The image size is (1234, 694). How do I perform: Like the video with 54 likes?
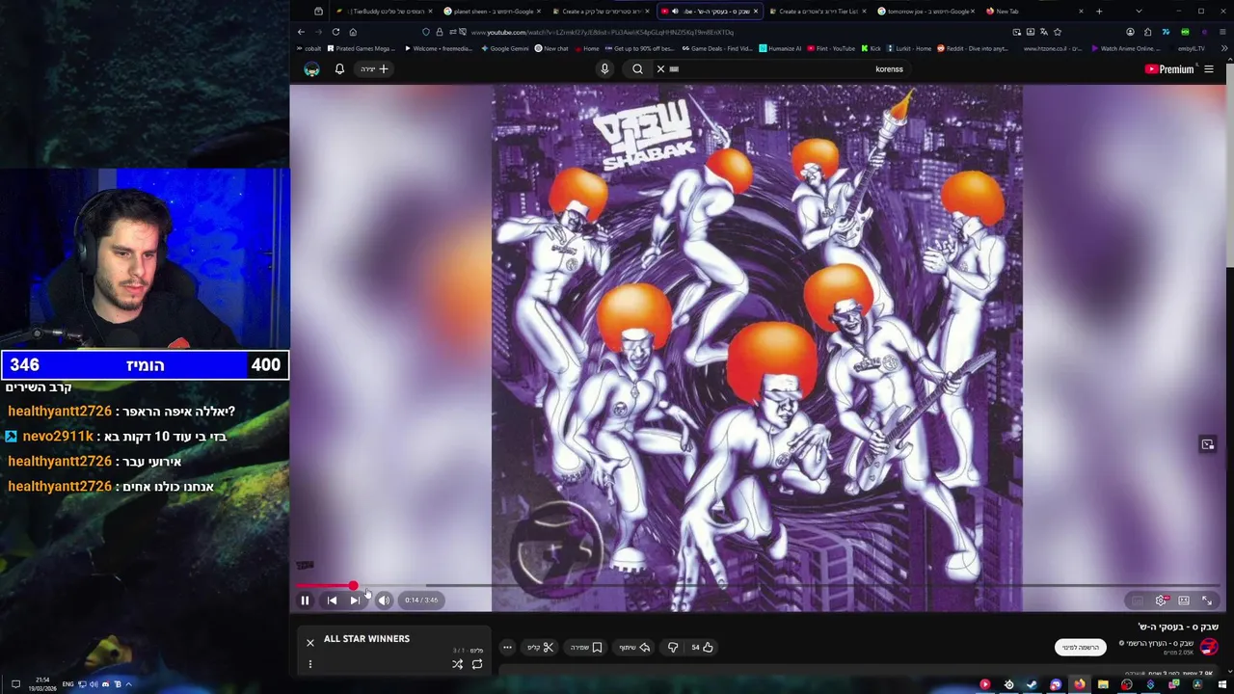pos(703,648)
